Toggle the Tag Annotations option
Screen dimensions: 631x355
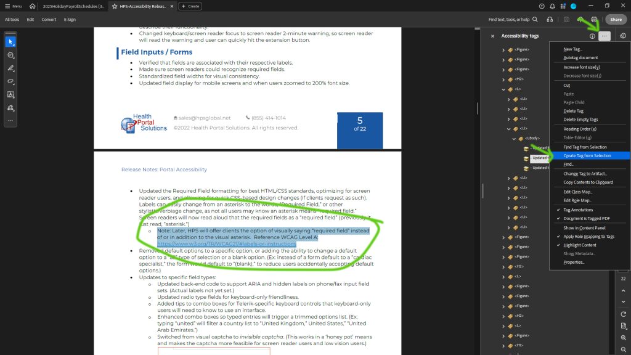(x=578, y=210)
